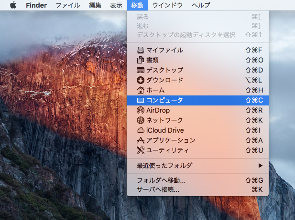The image size is (295, 220).
Task: Open the Finder application menu
Action: click(36, 5)
